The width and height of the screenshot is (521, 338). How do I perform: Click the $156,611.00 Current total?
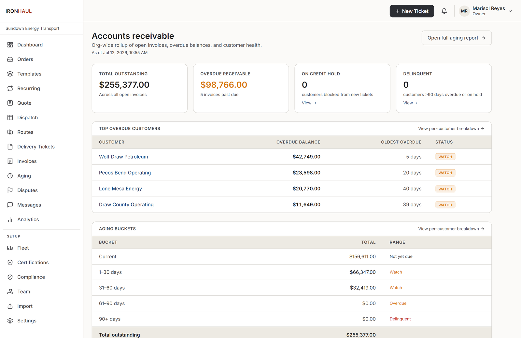click(x=362, y=257)
